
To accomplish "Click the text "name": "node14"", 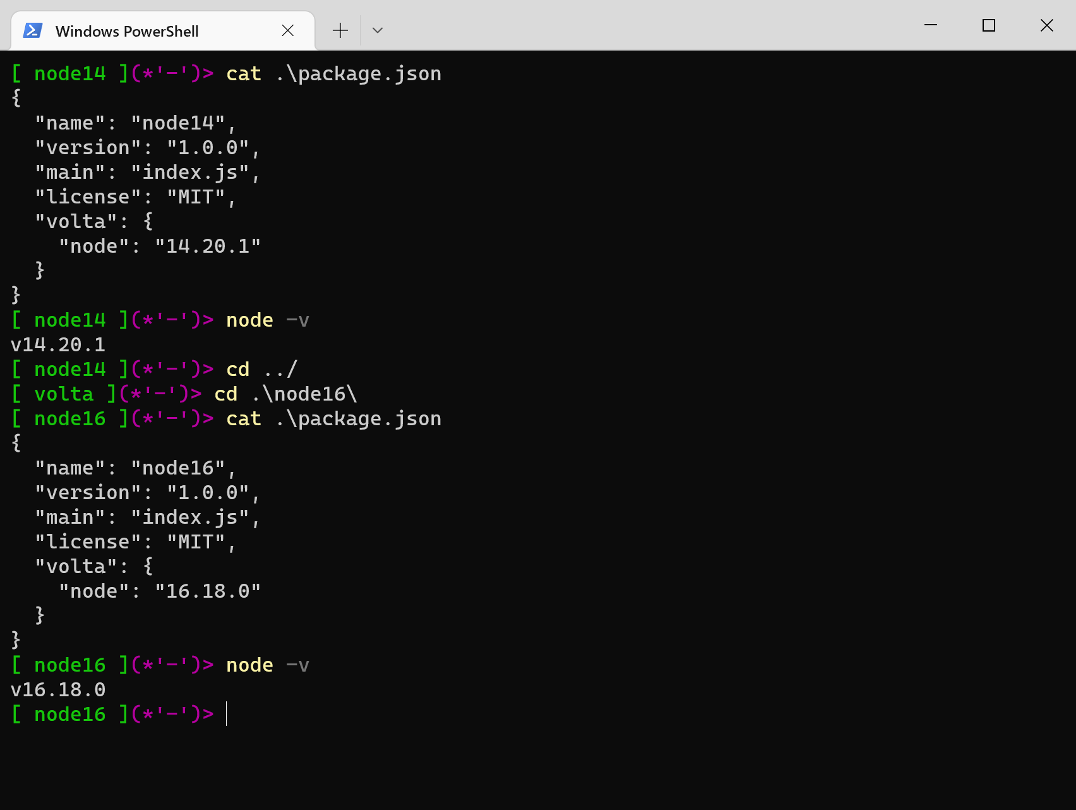I will pyautogui.click(x=130, y=123).
